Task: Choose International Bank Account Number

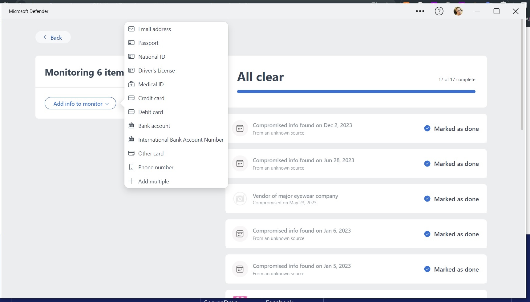Action: [176, 139]
